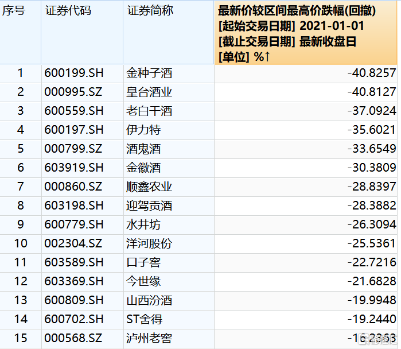Select stock code 600779.SH
This screenshot has width=401, height=349.
coord(74,224)
